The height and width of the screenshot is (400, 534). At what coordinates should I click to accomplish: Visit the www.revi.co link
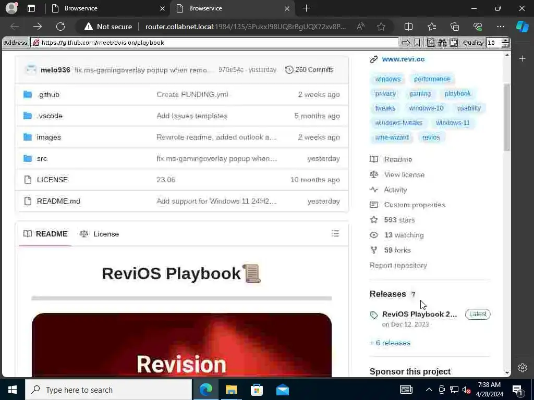[403, 59]
